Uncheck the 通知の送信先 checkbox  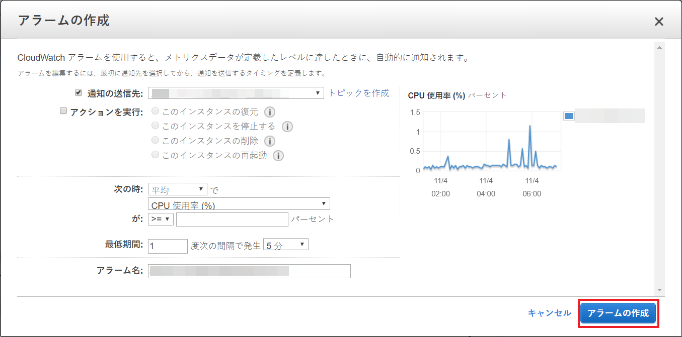78,93
